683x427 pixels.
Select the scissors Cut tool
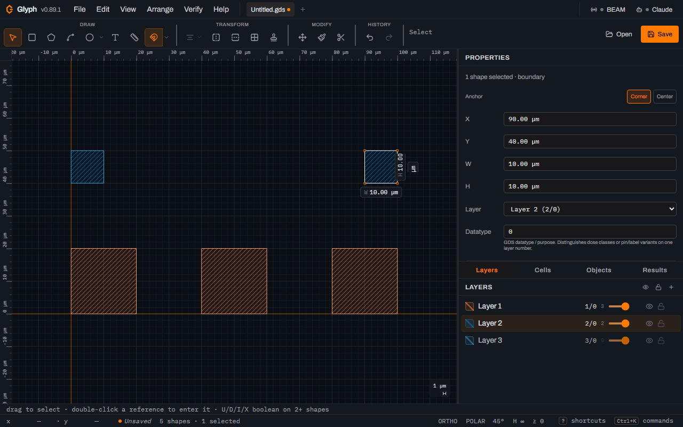pos(341,37)
